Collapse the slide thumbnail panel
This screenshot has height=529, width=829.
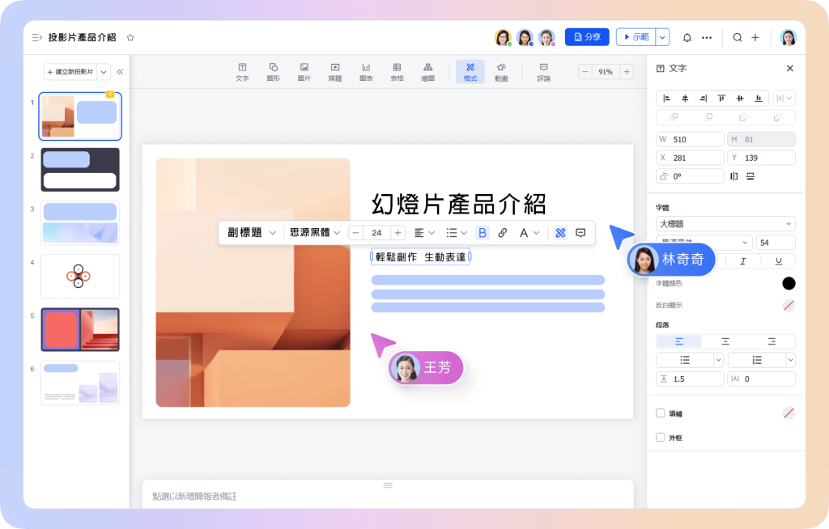[120, 71]
